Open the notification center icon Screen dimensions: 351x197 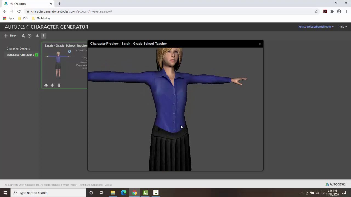pyautogui.click(x=344, y=193)
